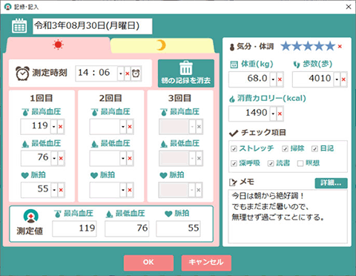356x276 pixels.
Task: Close the 記録・記入 window
Action: point(349,7)
